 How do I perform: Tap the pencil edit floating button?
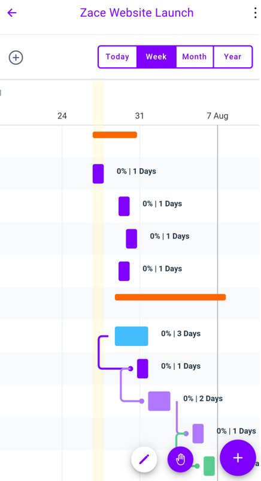[144, 459]
